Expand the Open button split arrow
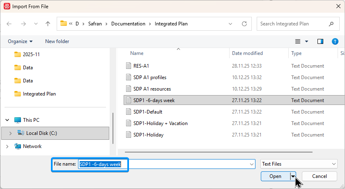This screenshot has height=189, width=345. pyautogui.click(x=293, y=176)
